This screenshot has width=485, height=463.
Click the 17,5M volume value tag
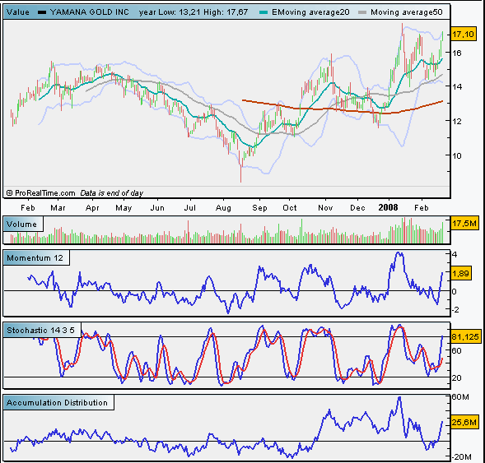click(x=464, y=223)
